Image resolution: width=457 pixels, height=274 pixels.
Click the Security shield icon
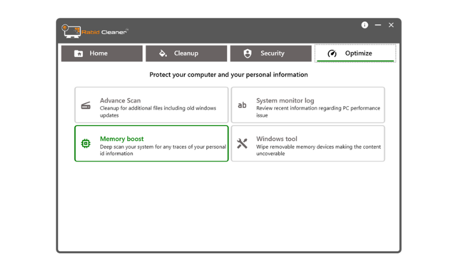(247, 53)
